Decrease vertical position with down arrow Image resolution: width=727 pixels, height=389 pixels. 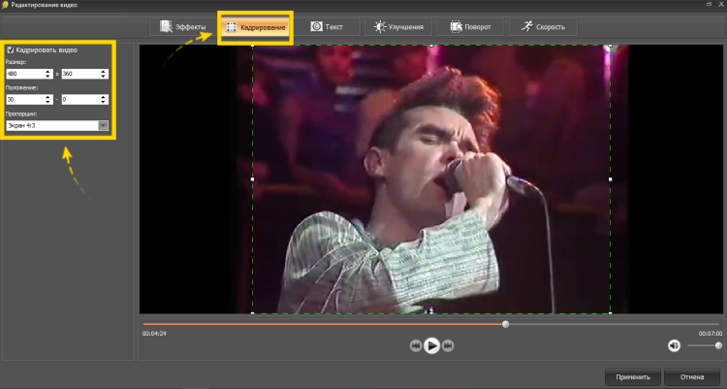point(103,102)
